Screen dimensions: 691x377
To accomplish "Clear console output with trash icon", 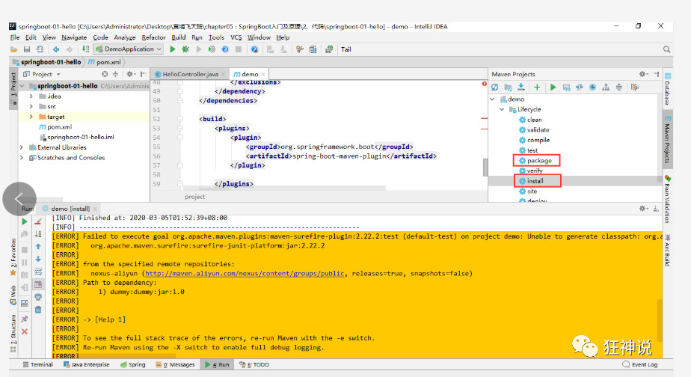I will pyautogui.click(x=38, y=309).
